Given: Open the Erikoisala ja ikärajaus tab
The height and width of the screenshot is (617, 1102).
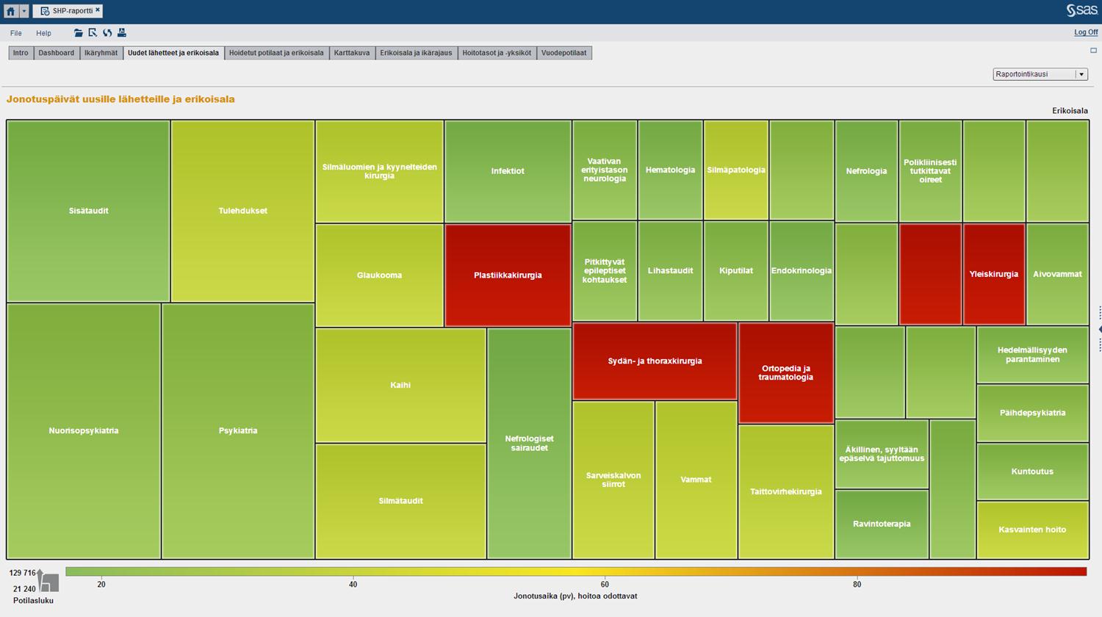Looking at the screenshot, I should (416, 53).
